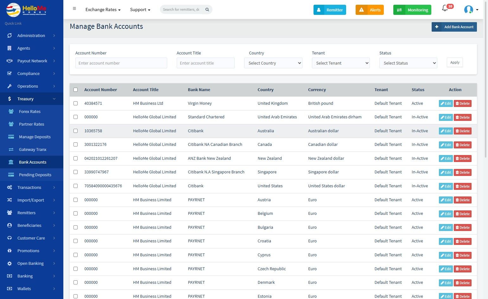
Task: Click the Open Banking gear icon
Action: click(10, 263)
